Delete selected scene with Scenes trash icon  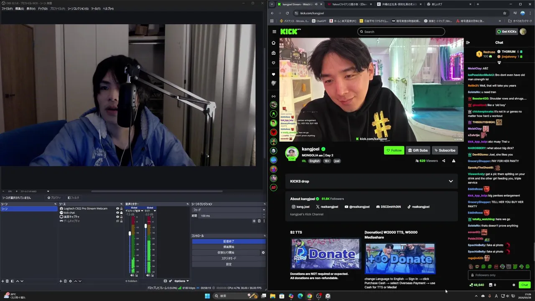click(x=8, y=281)
